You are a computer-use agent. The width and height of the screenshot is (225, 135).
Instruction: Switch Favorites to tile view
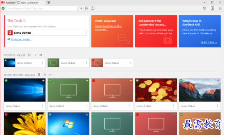tap(29, 55)
